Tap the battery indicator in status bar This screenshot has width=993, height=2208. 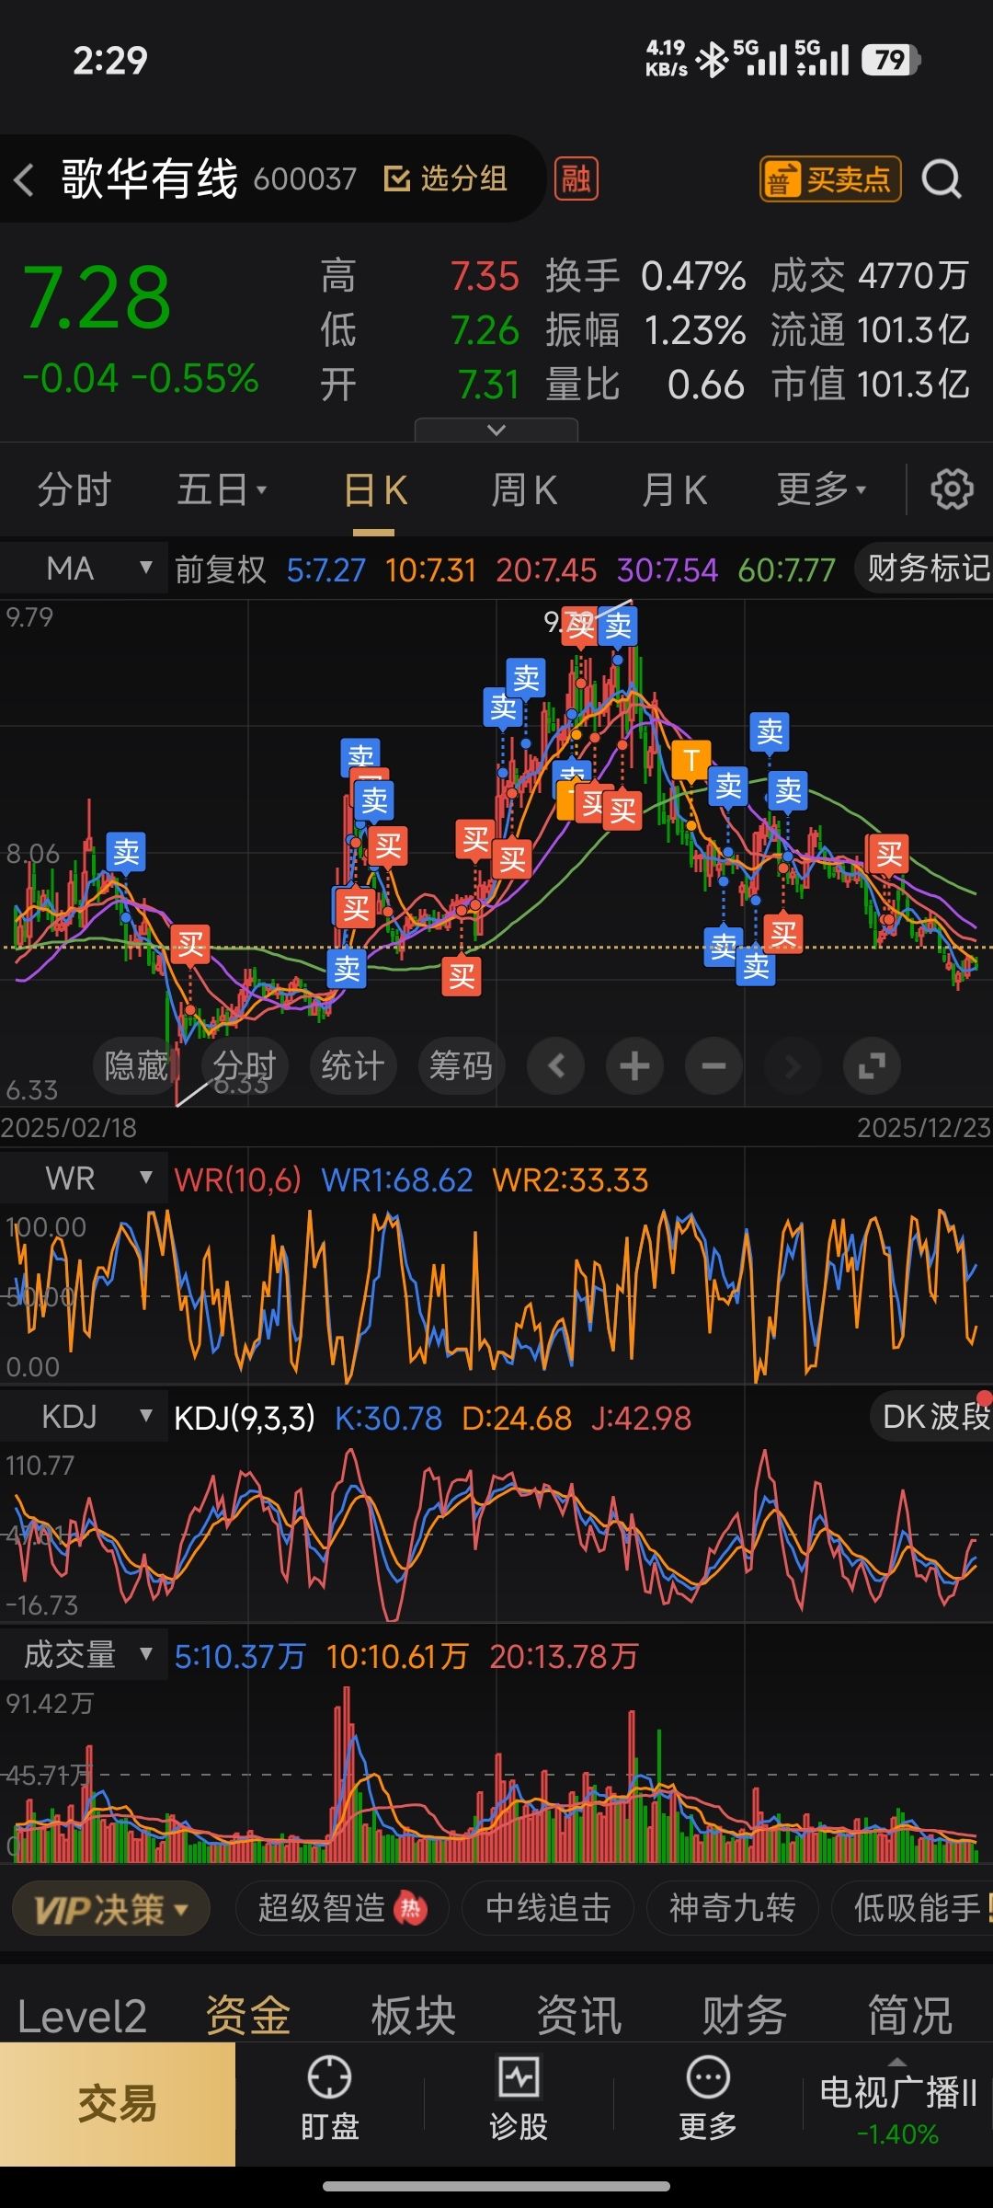point(890,60)
